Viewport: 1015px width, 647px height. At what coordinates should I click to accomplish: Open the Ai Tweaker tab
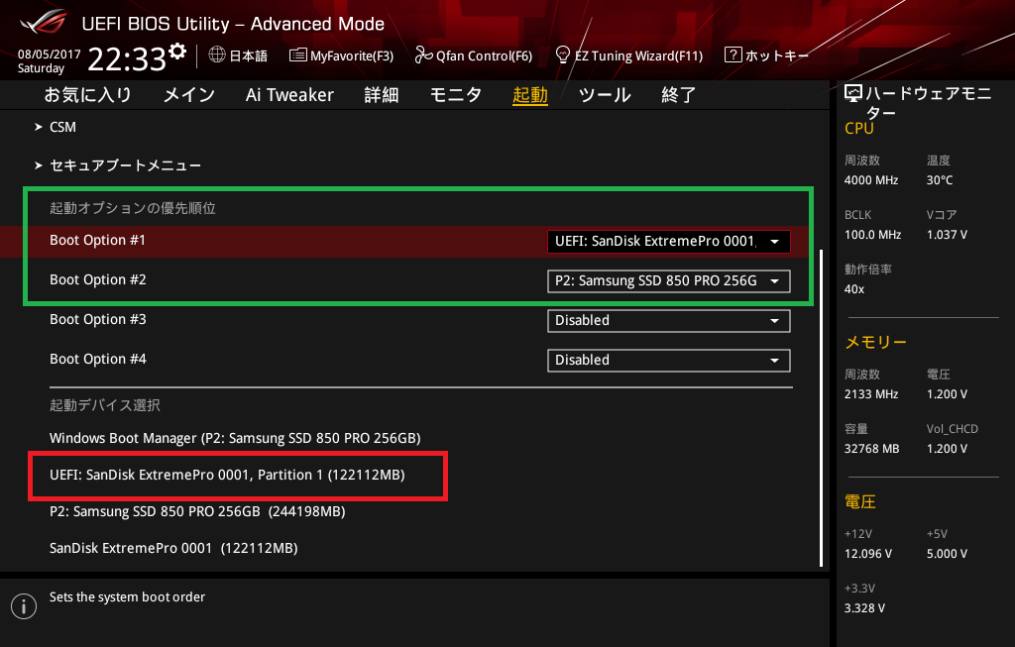[x=289, y=95]
